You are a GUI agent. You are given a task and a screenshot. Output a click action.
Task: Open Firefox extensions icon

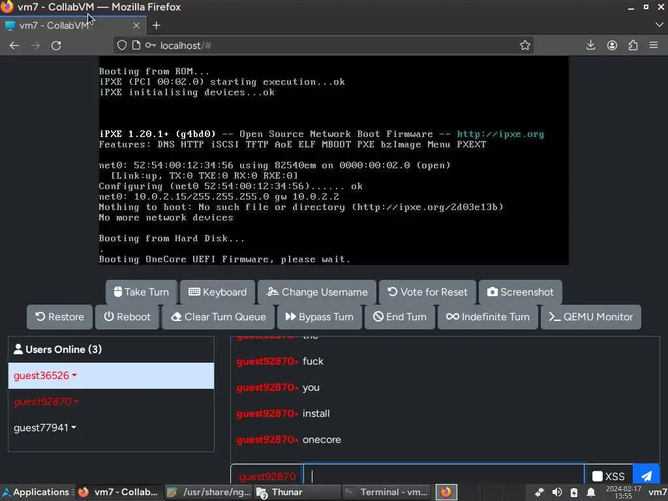click(x=633, y=45)
